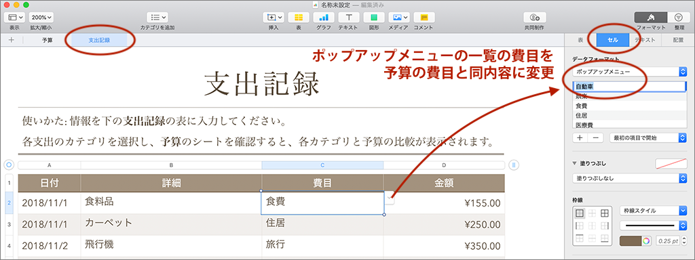Select 食費 in popup item list
Screen dimensions: 695x260
pyautogui.click(x=629, y=106)
